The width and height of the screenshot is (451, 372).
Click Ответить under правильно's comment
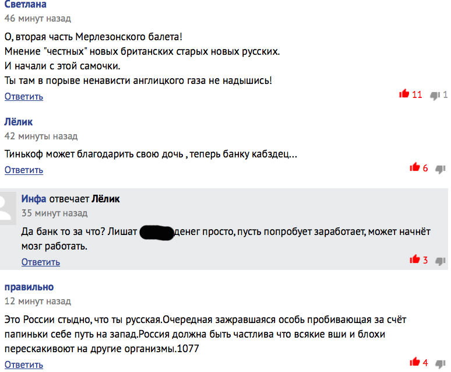pos(24,364)
